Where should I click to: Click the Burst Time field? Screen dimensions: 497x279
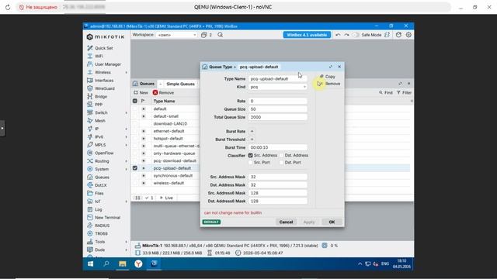point(278,147)
